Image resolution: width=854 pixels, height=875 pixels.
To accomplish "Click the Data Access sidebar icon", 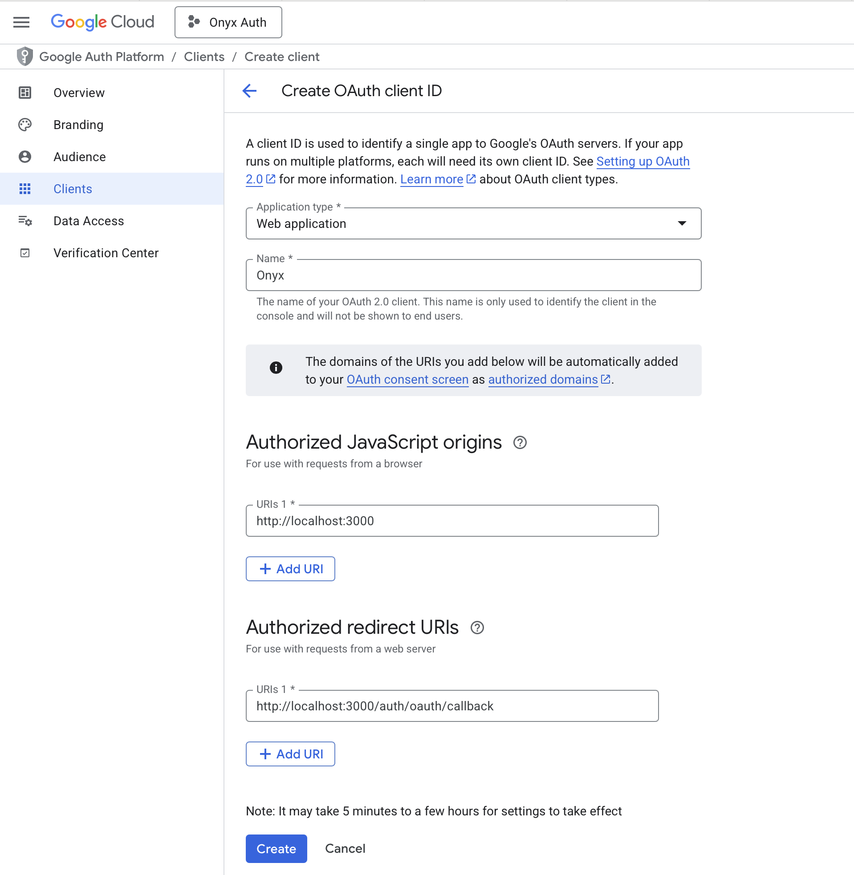I will pyautogui.click(x=24, y=221).
